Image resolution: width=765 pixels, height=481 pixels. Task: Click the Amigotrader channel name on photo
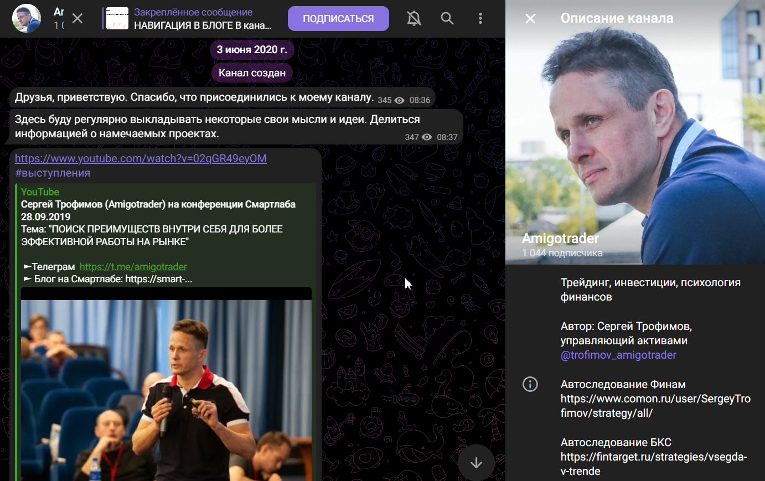560,239
